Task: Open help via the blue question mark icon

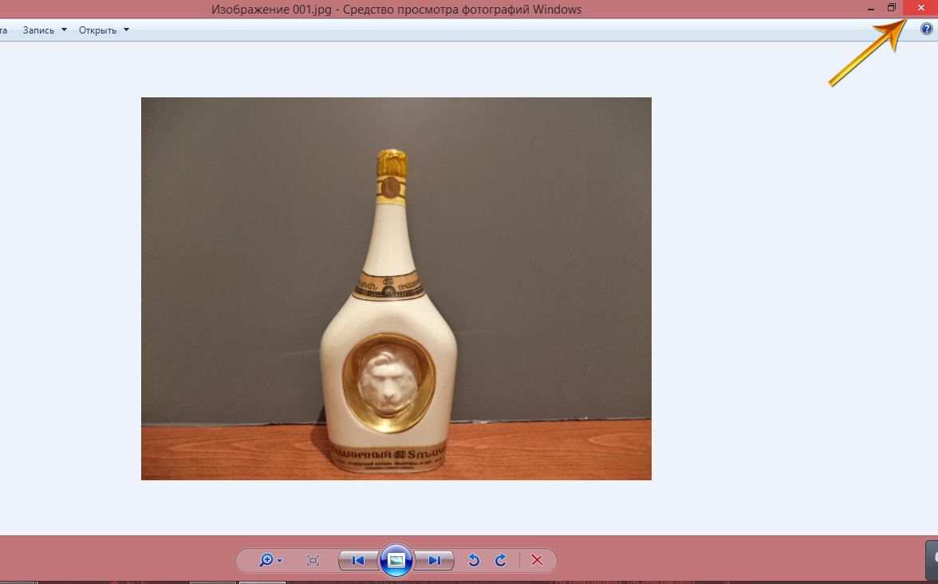Action: (926, 30)
